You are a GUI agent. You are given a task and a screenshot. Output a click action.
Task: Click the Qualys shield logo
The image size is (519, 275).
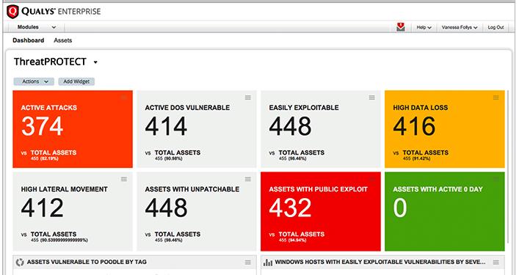tap(12, 12)
